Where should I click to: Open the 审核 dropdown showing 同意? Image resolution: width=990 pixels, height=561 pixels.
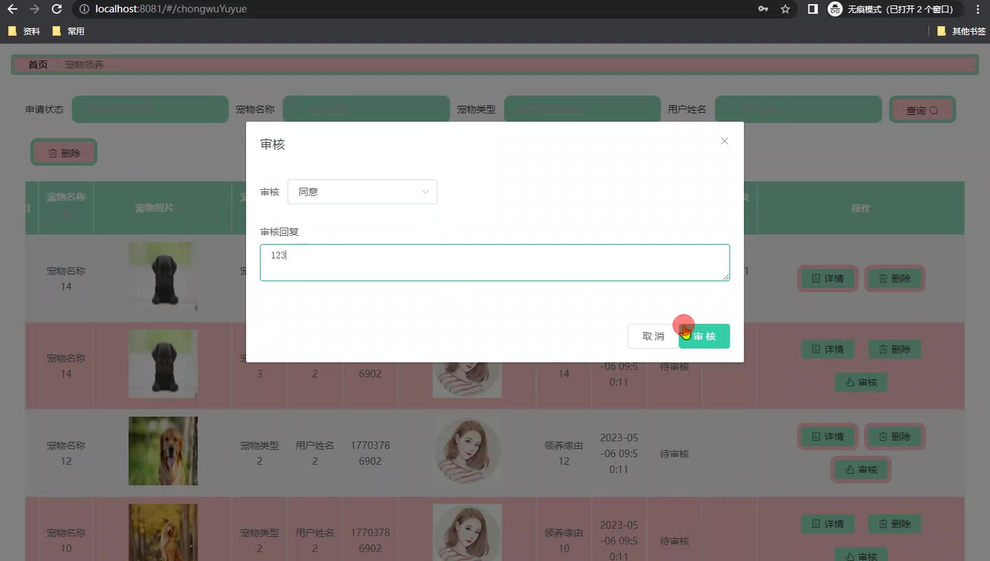(362, 192)
